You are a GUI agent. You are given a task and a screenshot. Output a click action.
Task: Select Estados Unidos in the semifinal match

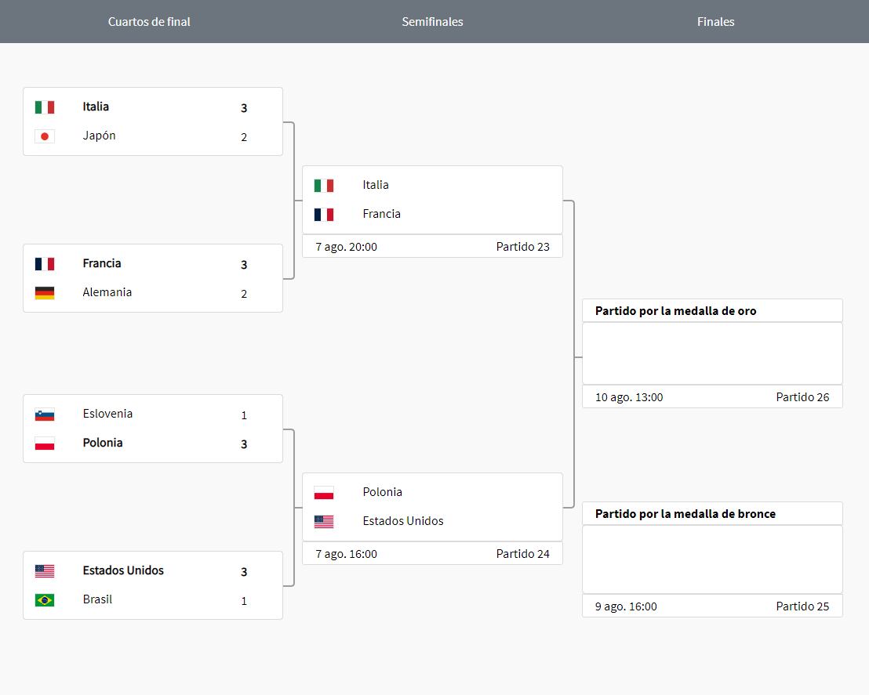(x=402, y=520)
